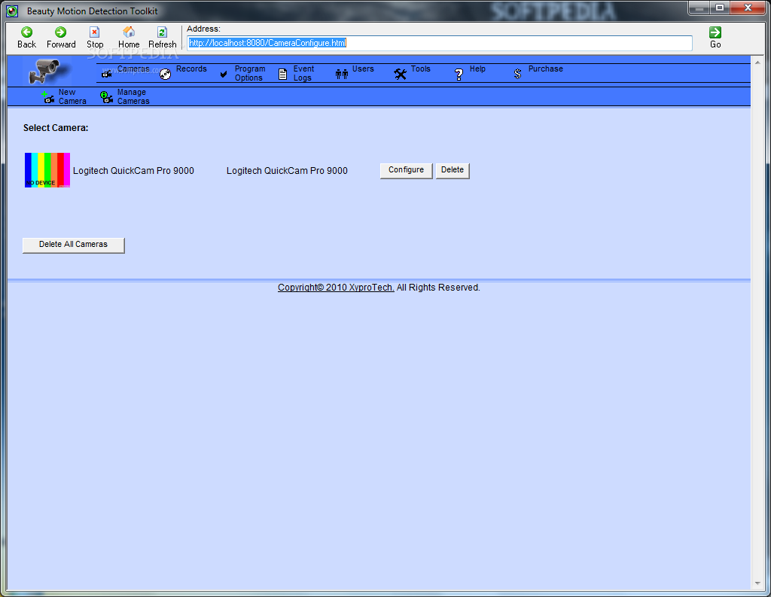Click the green Go arrow icon
This screenshot has width=771, height=597.
pos(715,32)
